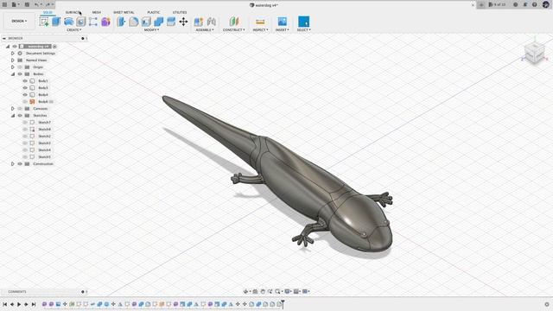Select the Combine tool icon

pyautogui.click(x=159, y=22)
